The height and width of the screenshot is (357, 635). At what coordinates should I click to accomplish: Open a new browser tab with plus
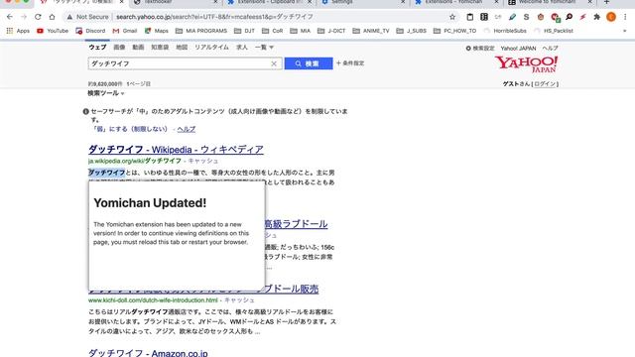click(606, 2)
